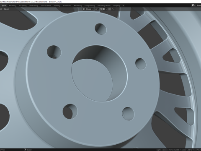The image size is (201, 151).
Task: Switch to the UV Editing workspace
Action: [x=33, y=5]
